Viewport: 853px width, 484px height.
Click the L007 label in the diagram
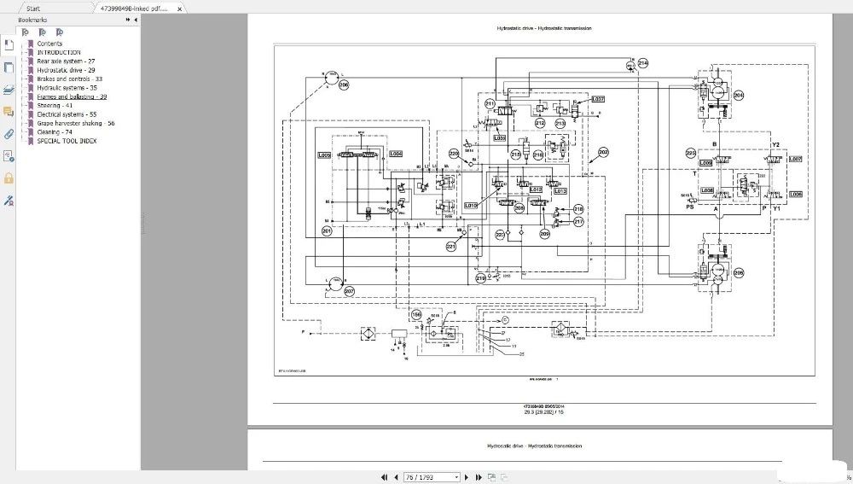795,159
